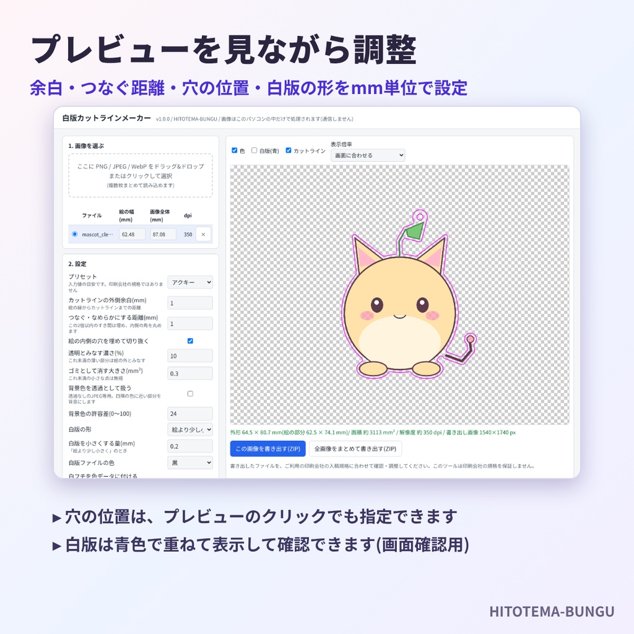Click the 1. 画像を選ぶ section heading
This screenshot has width=634, height=634.
pyautogui.click(x=85, y=145)
